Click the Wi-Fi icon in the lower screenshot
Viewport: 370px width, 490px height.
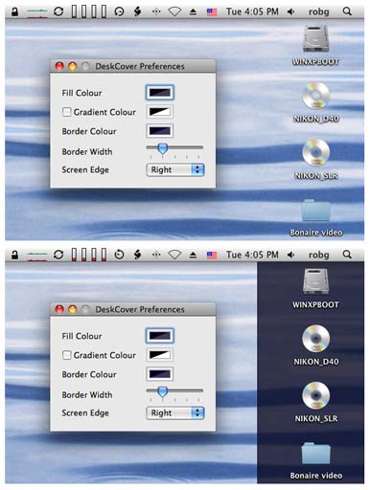(174, 256)
